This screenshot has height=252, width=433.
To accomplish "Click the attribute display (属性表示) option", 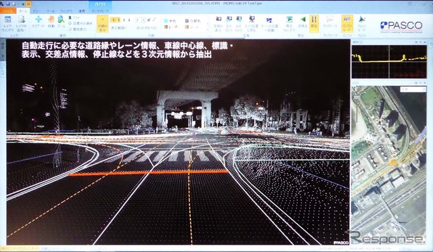I will tap(77, 29).
